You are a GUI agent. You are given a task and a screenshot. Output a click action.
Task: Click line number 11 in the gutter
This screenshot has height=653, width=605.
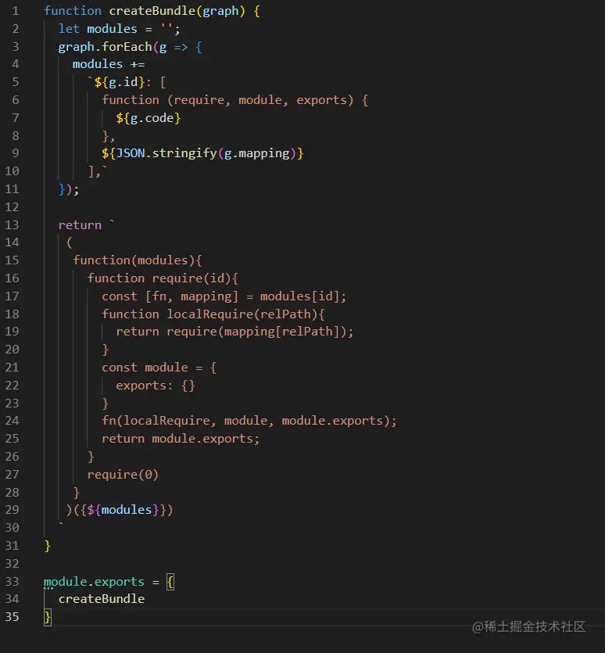[x=12, y=189]
